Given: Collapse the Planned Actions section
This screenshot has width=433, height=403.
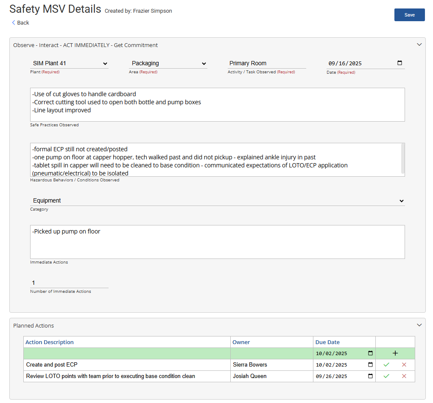Looking at the screenshot, I should point(419,325).
